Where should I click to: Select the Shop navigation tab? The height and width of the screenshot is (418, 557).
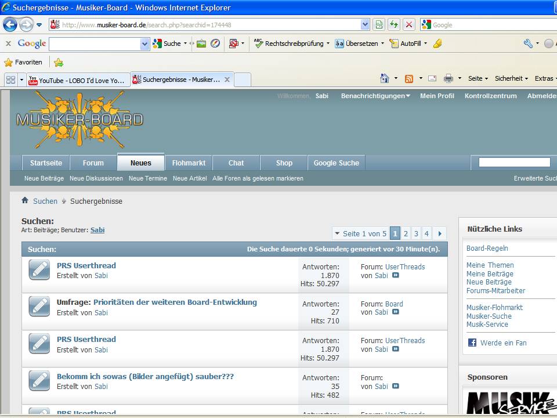(x=284, y=163)
